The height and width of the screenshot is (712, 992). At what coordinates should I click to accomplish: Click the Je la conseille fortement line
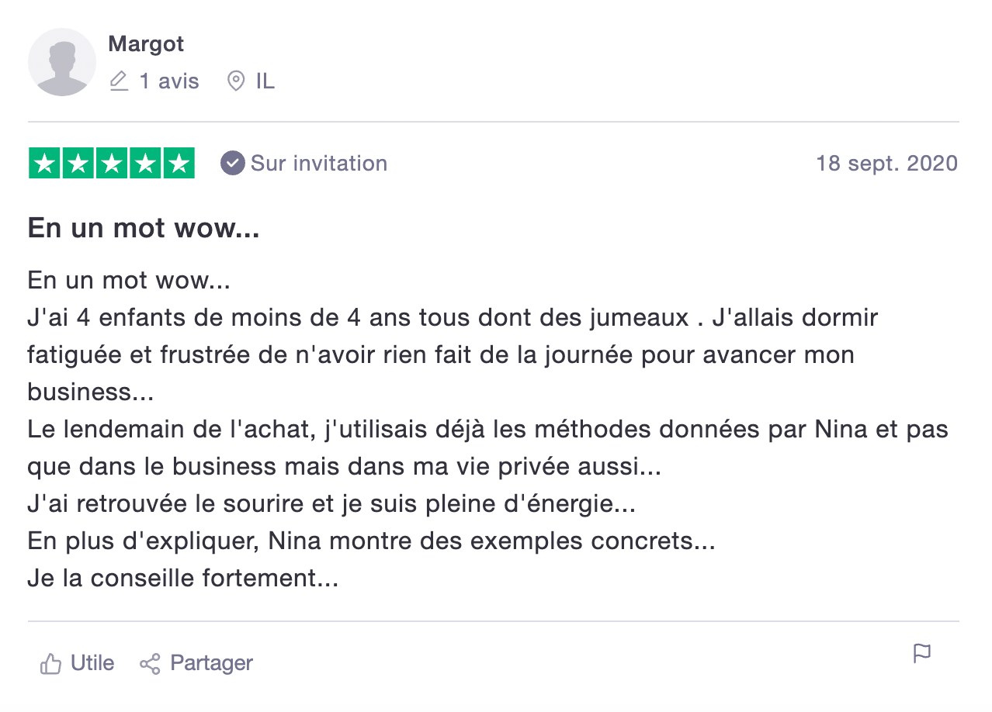(x=183, y=578)
